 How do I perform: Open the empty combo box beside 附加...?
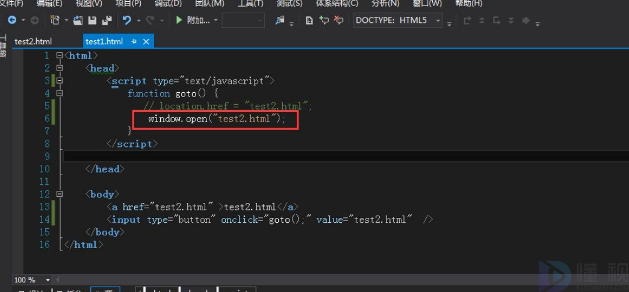243,20
